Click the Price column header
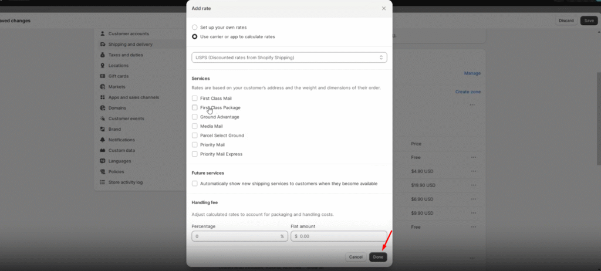The height and width of the screenshot is (271, 601). [416, 144]
